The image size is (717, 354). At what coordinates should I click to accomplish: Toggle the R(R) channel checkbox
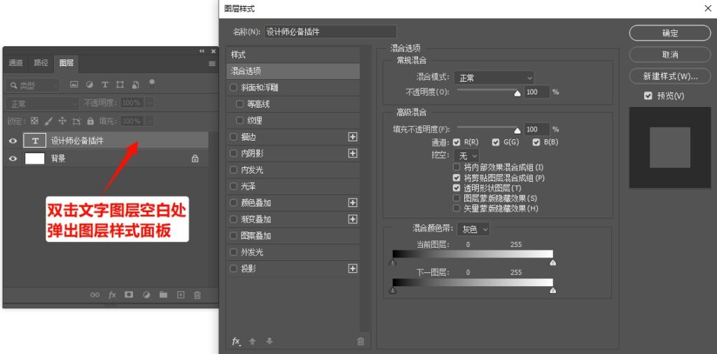tap(457, 142)
